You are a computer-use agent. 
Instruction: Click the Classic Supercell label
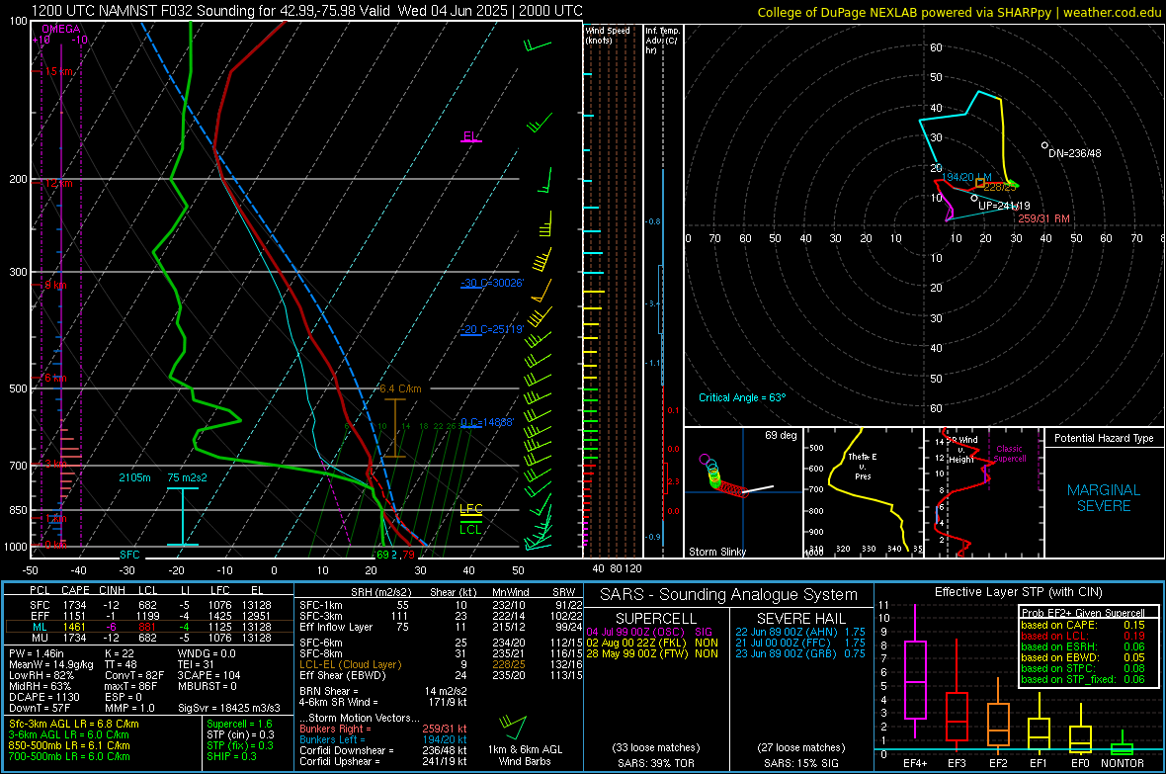pyautogui.click(x=1009, y=454)
